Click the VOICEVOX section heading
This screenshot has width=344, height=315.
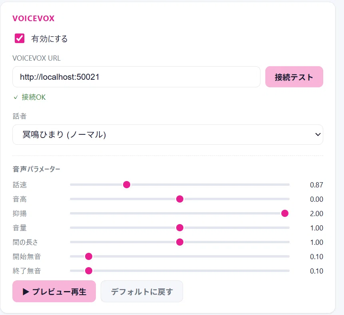click(x=33, y=18)
